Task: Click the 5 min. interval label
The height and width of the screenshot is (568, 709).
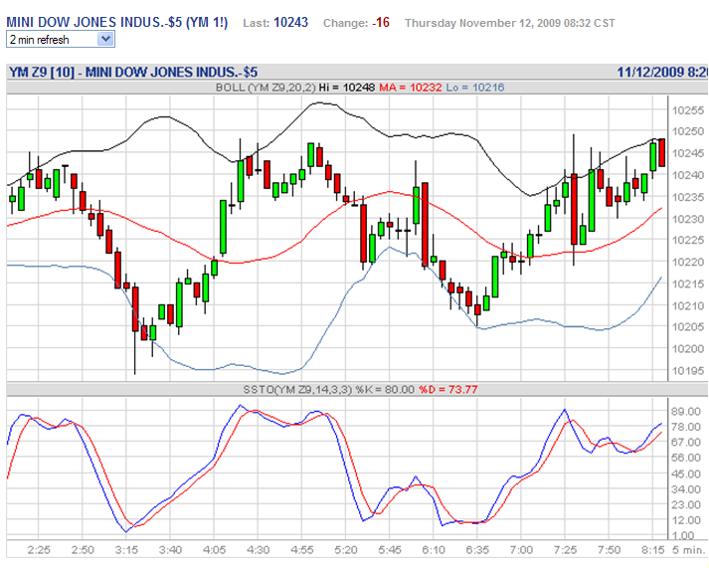Action: point(689,550)
